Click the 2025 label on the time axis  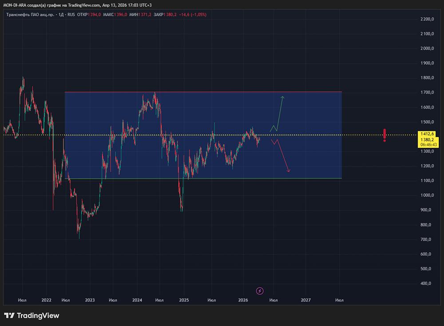click(184, 300)
